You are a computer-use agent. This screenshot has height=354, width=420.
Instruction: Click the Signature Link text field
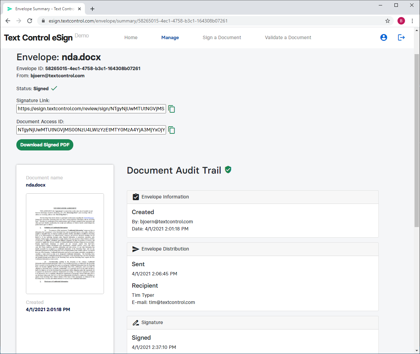tap(91, 109)
